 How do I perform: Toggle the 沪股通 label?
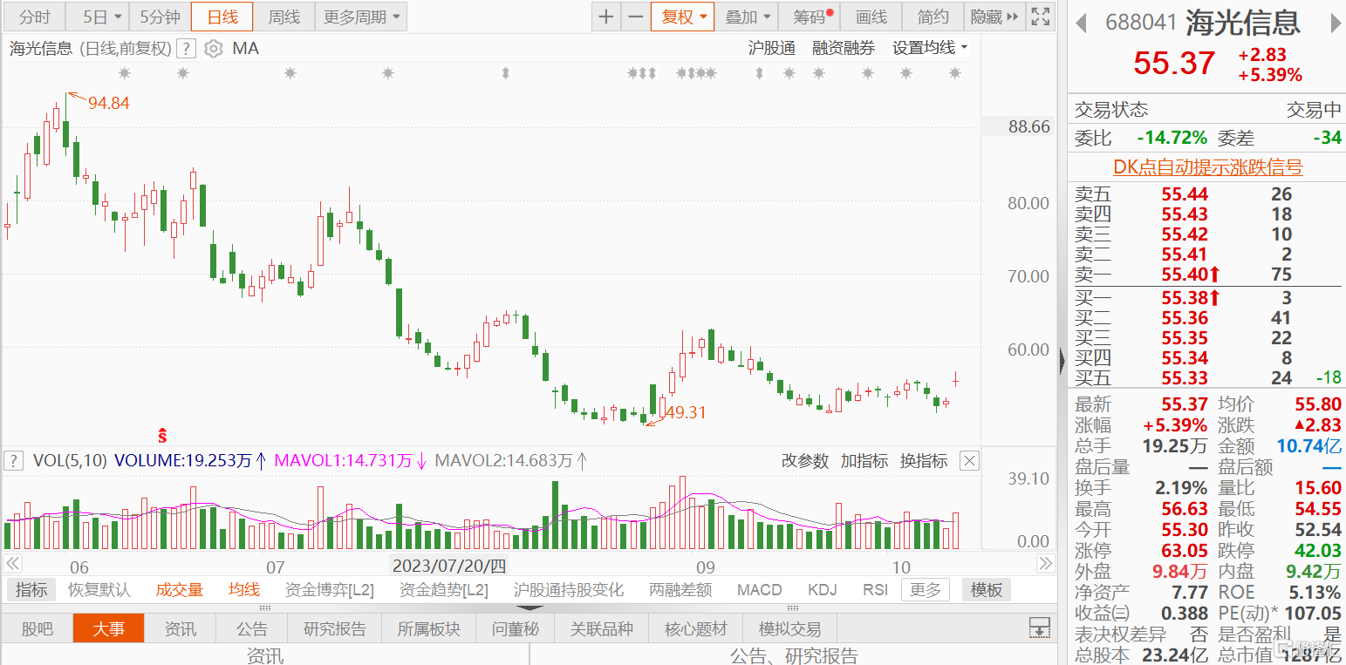(x=772, y=49)
